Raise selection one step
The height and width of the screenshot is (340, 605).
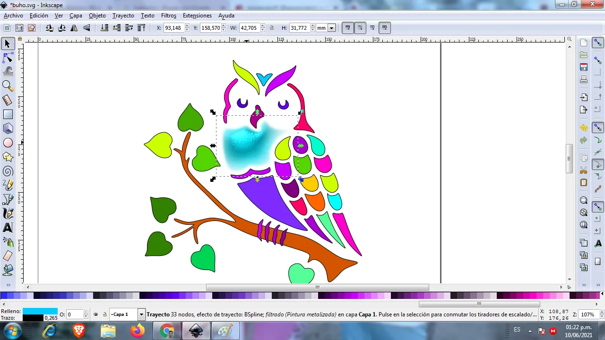pyautogui.click(x=129, y=28)
